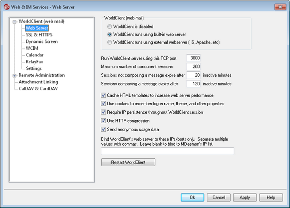Open the Dynamic Screen settings page
The width and height of the screenshot is (290, 208).
[41, 41]
